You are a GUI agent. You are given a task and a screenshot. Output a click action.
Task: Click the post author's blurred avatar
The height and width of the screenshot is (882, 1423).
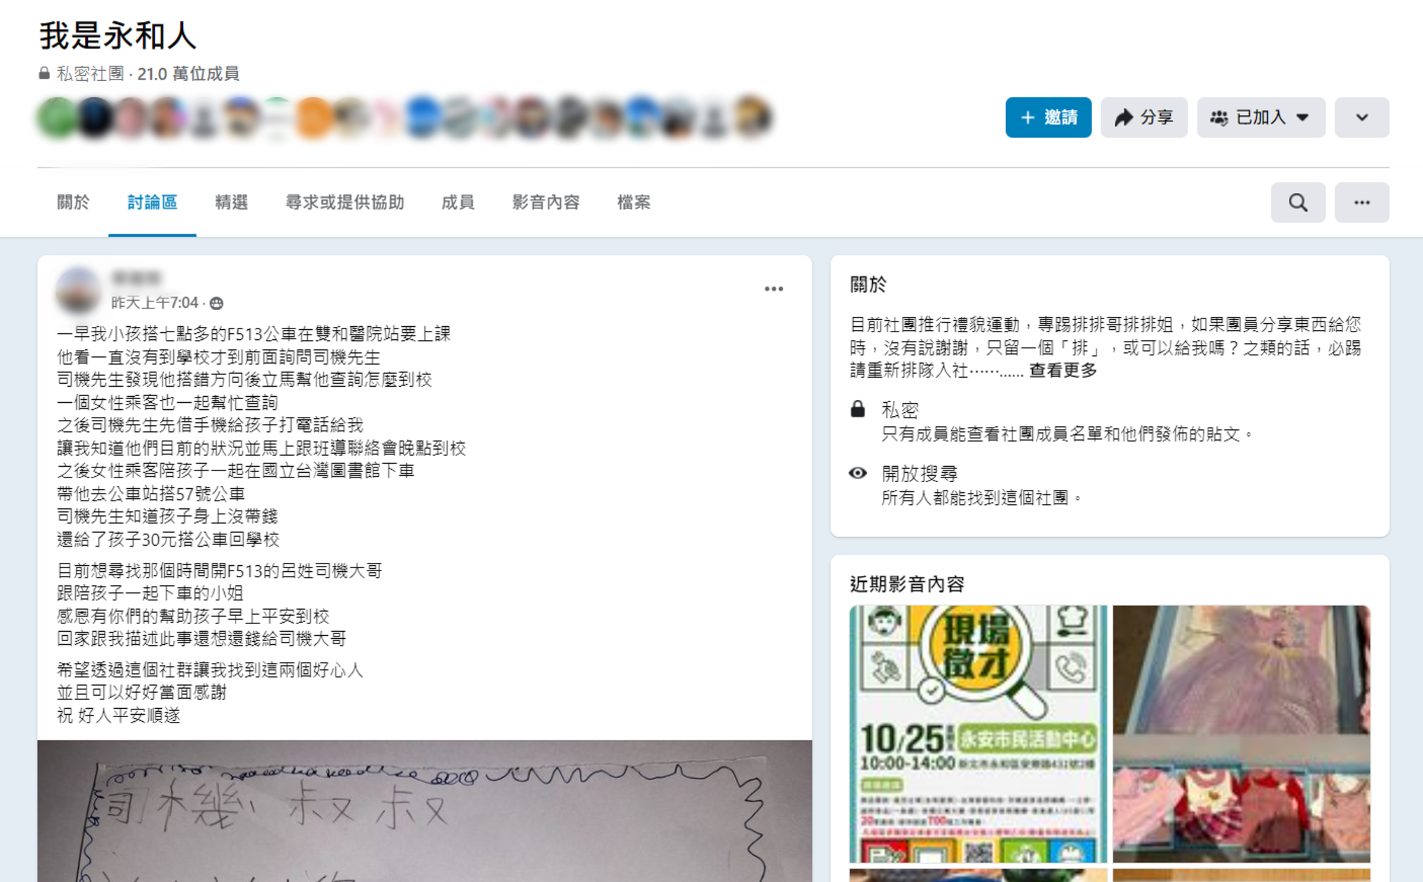(78, 290)
